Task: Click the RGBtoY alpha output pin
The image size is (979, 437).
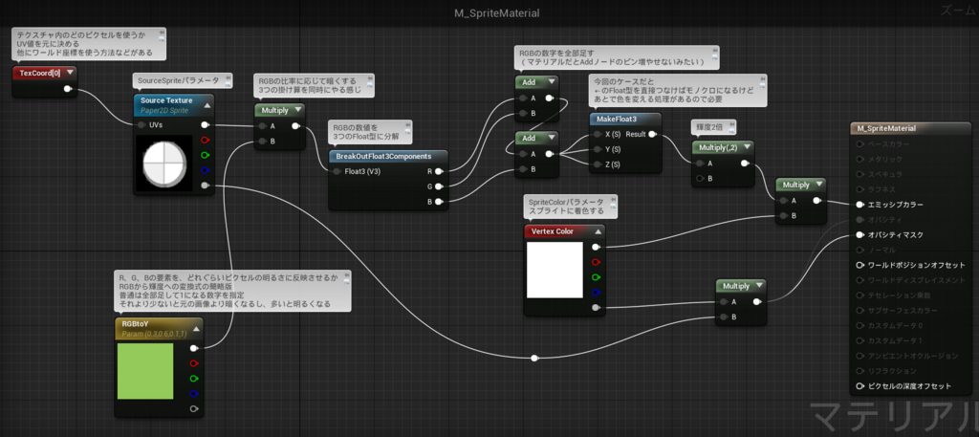Action: (194, 409)
